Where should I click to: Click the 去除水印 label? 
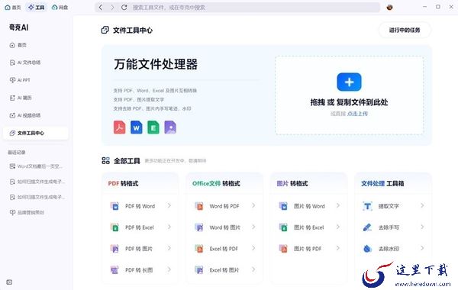(389, 249)
